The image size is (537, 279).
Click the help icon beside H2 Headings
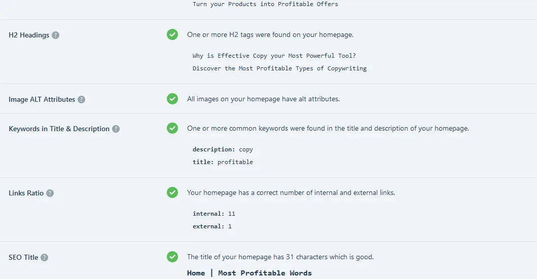pyautogui.click(x=56, y=35)
